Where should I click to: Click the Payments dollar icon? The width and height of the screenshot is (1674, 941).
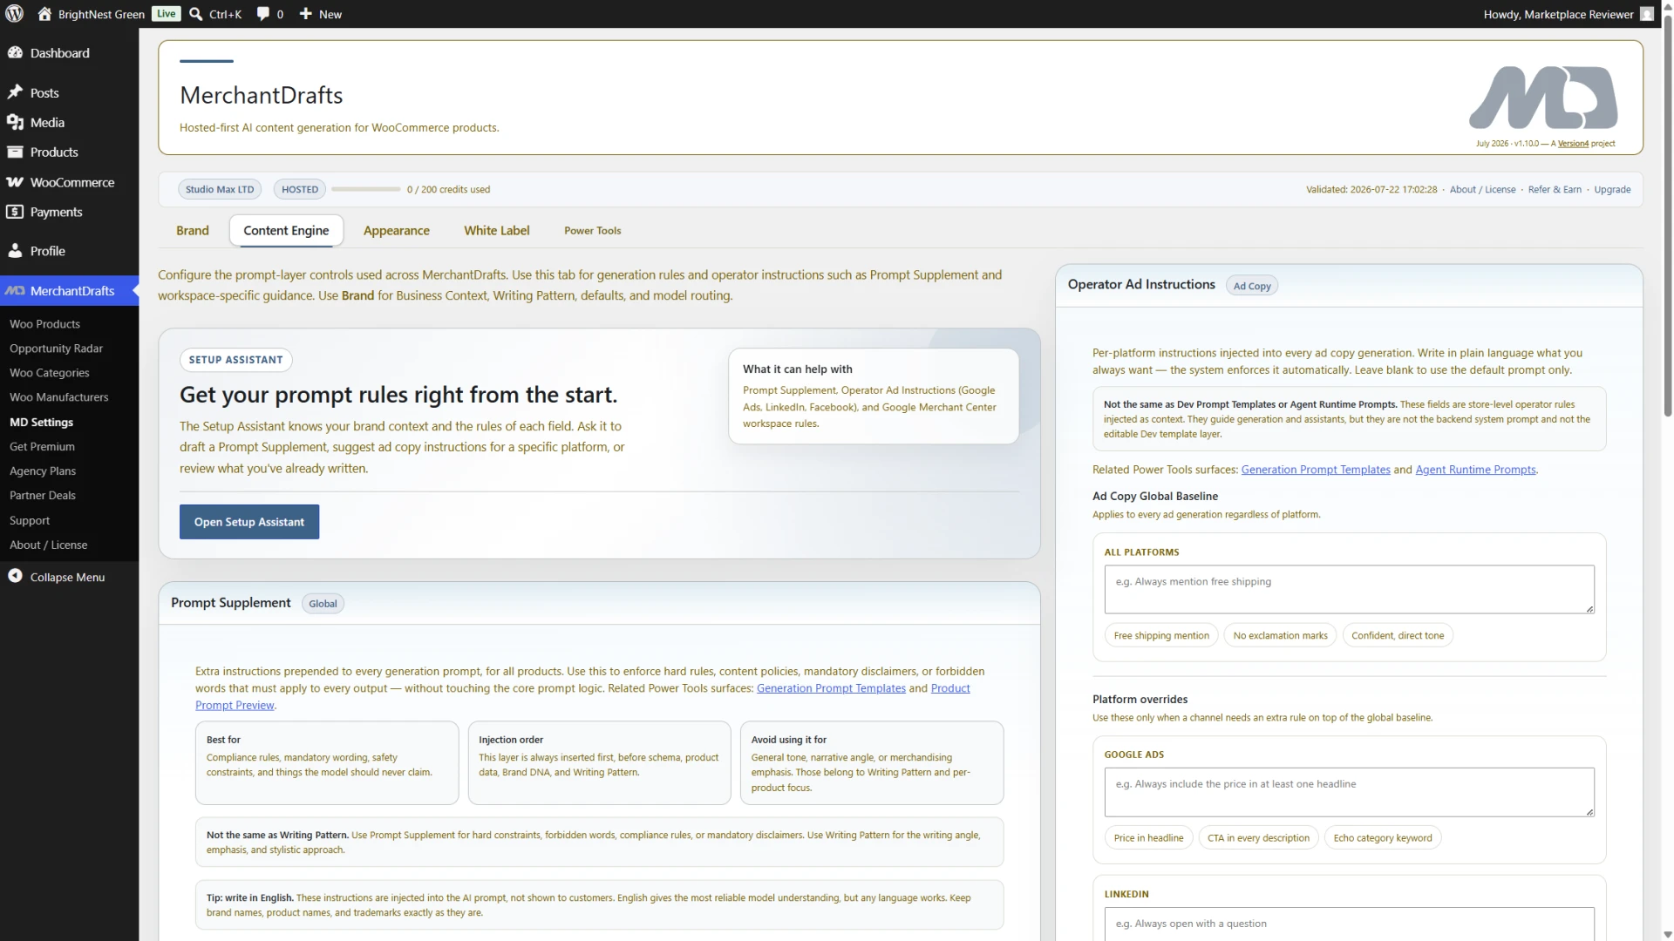(x=15, y=212)
